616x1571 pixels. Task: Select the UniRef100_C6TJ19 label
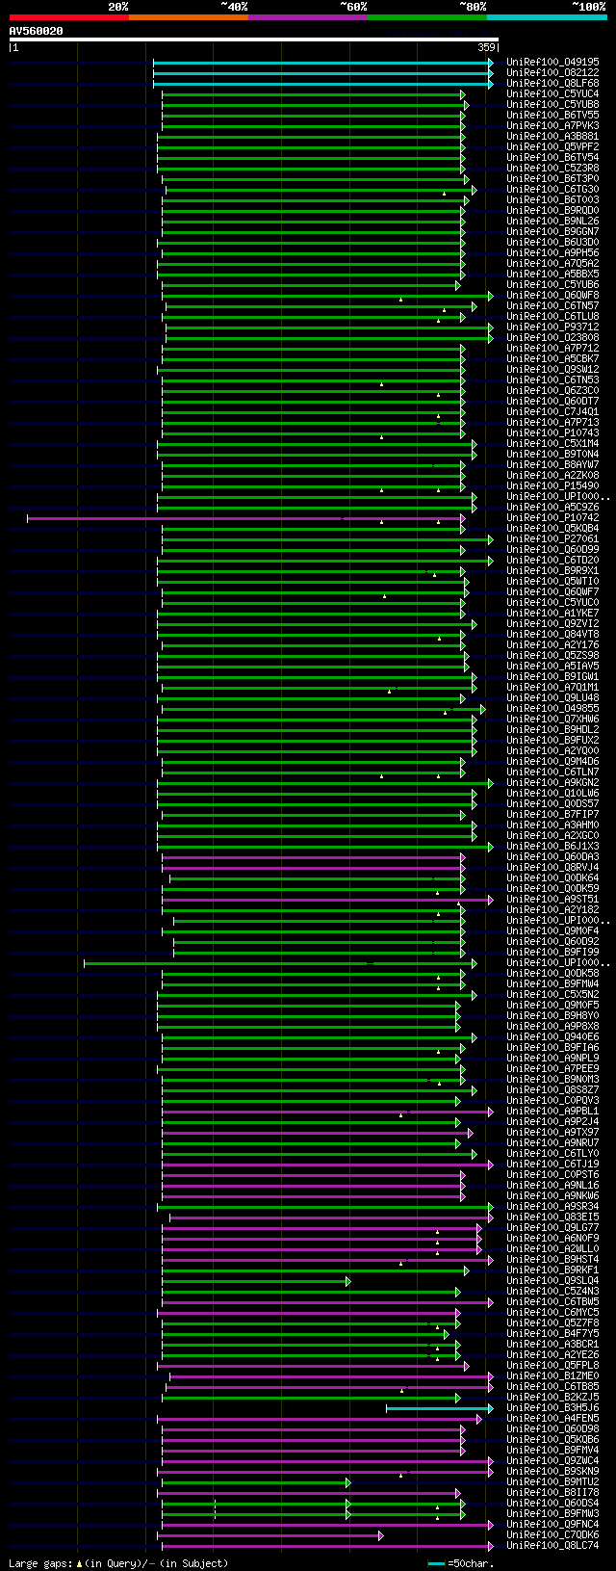tap(552, 1164)
